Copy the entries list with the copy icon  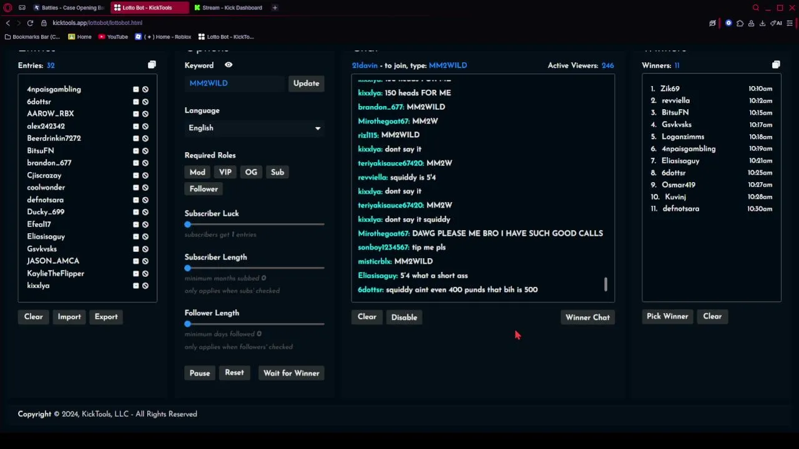(x=152, y=65)
